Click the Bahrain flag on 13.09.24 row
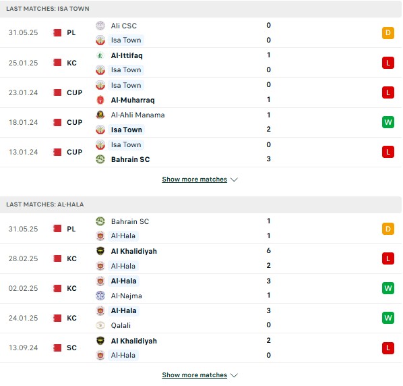403x386 pixels. [57, 348]
